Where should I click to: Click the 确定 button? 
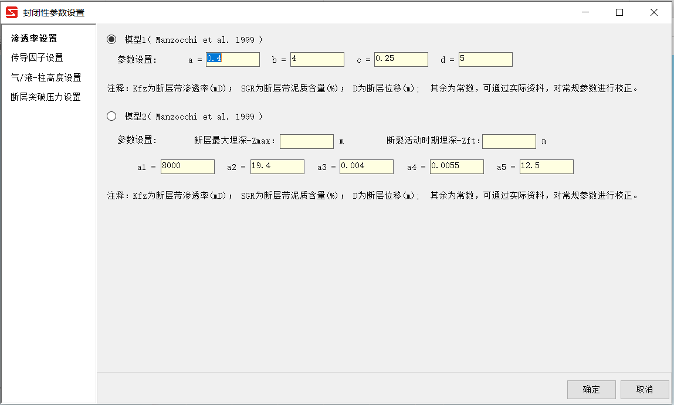591,390
